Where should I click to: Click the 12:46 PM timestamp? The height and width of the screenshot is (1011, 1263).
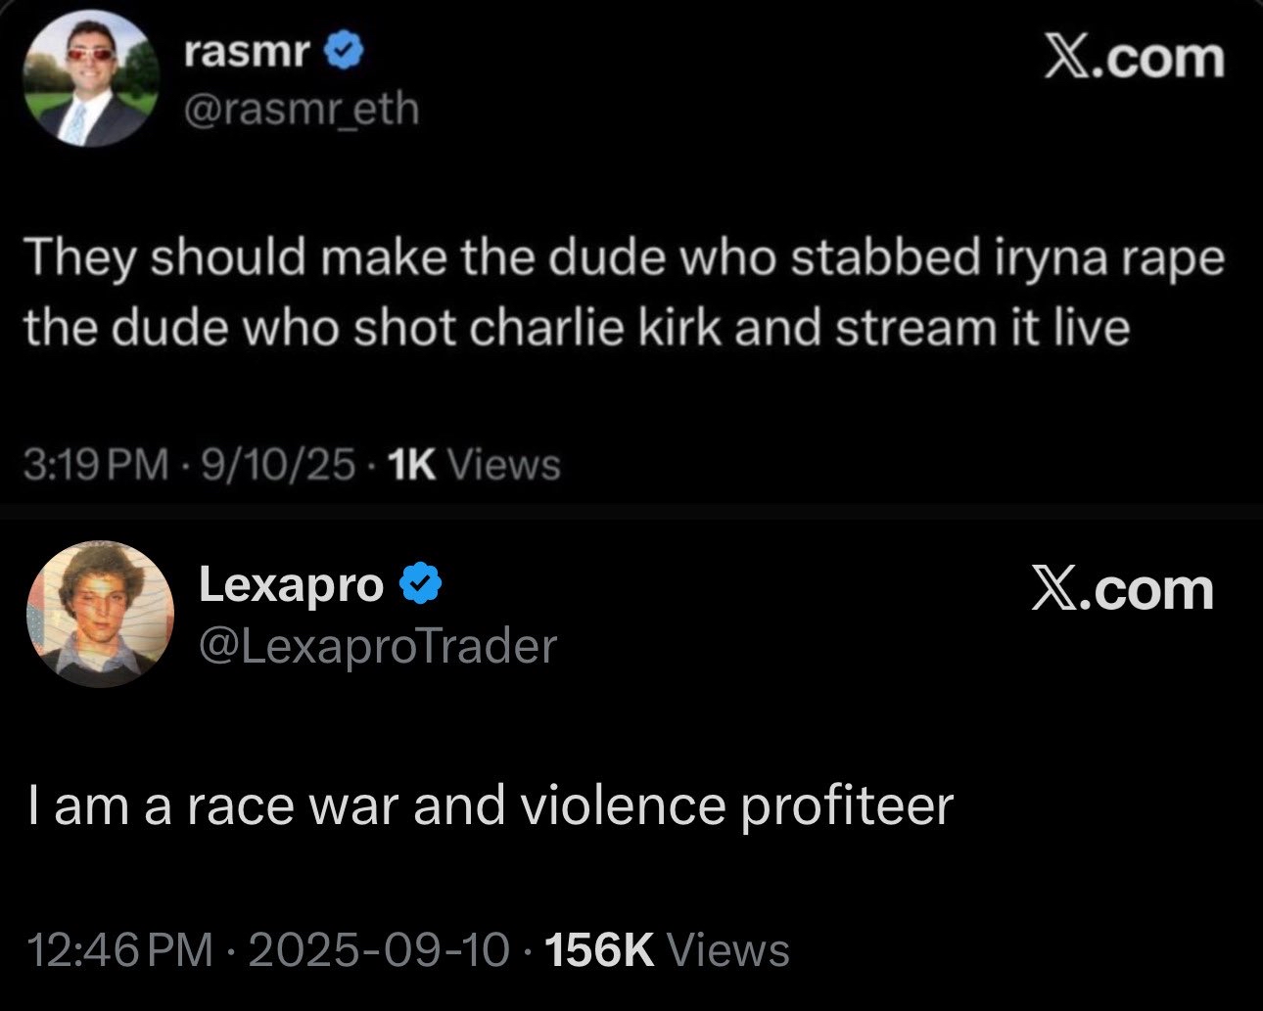click(120, 950)
